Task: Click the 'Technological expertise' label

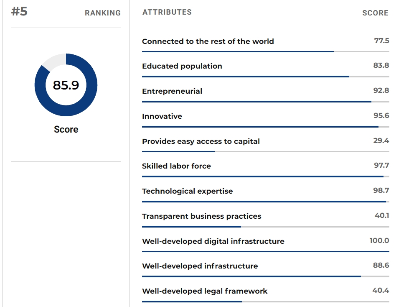Action: [188, 191]
